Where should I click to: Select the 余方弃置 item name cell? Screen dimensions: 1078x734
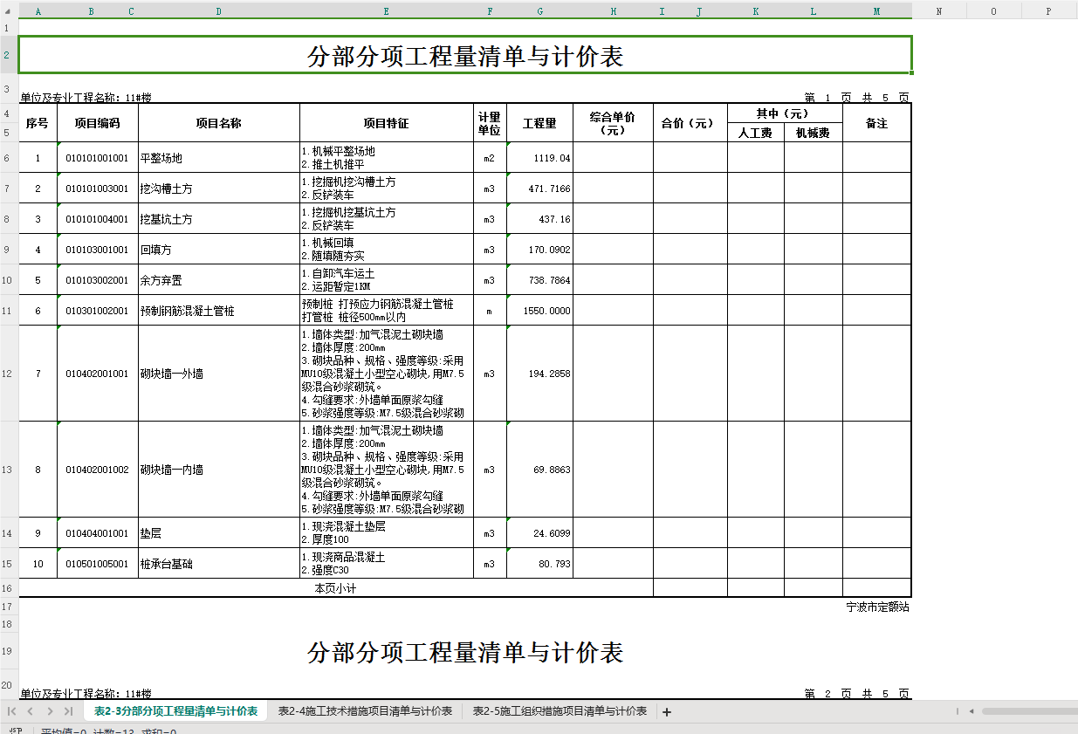pyautogui.click(x=218, y=280)
